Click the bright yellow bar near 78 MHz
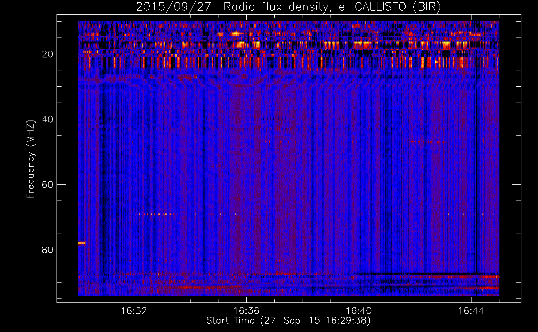The height and width of the screenshot is (332, 538). point(82,243)
